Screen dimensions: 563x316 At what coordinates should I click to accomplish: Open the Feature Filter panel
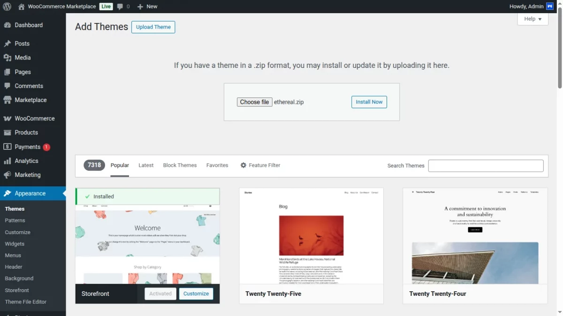(260, 165)
